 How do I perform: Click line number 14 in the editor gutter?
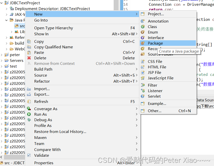click(x=125, y=5)
